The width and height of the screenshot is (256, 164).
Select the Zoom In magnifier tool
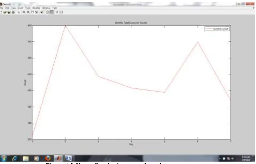point(24,12)
